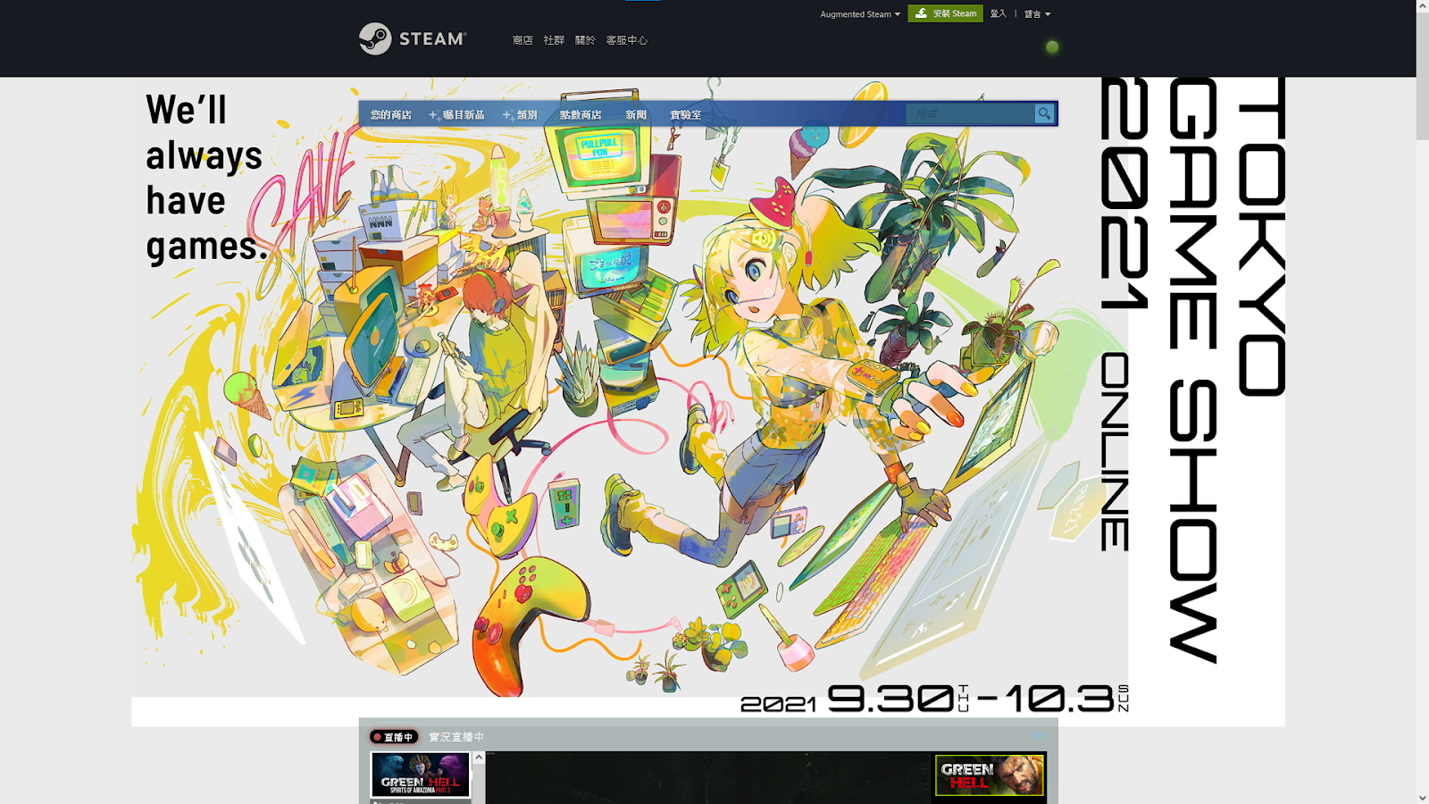Open the 關於 (About) page

(585, 40)
